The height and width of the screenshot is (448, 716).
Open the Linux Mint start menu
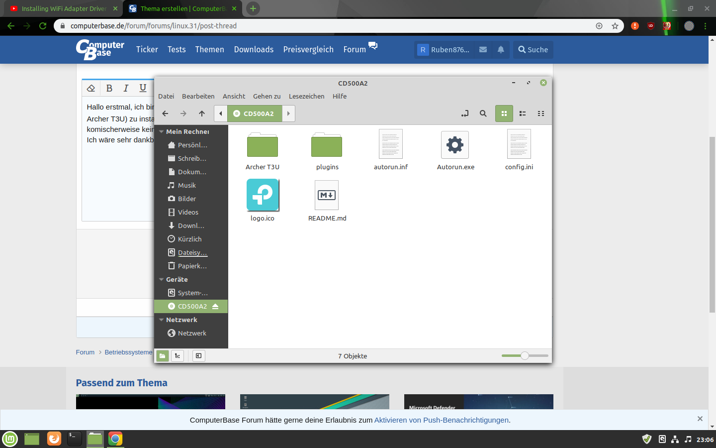point(10,439)
